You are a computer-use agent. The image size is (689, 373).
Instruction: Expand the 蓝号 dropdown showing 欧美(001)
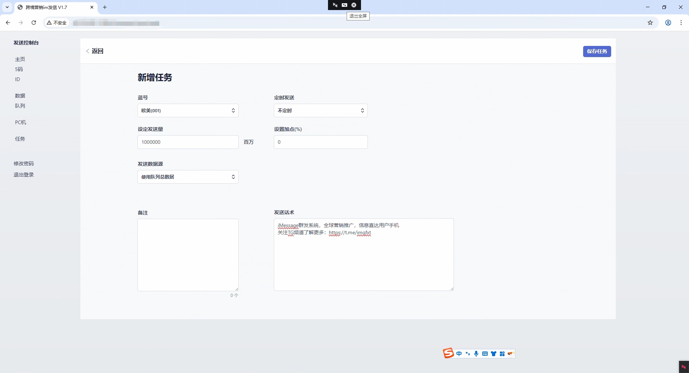coord(188,110)
